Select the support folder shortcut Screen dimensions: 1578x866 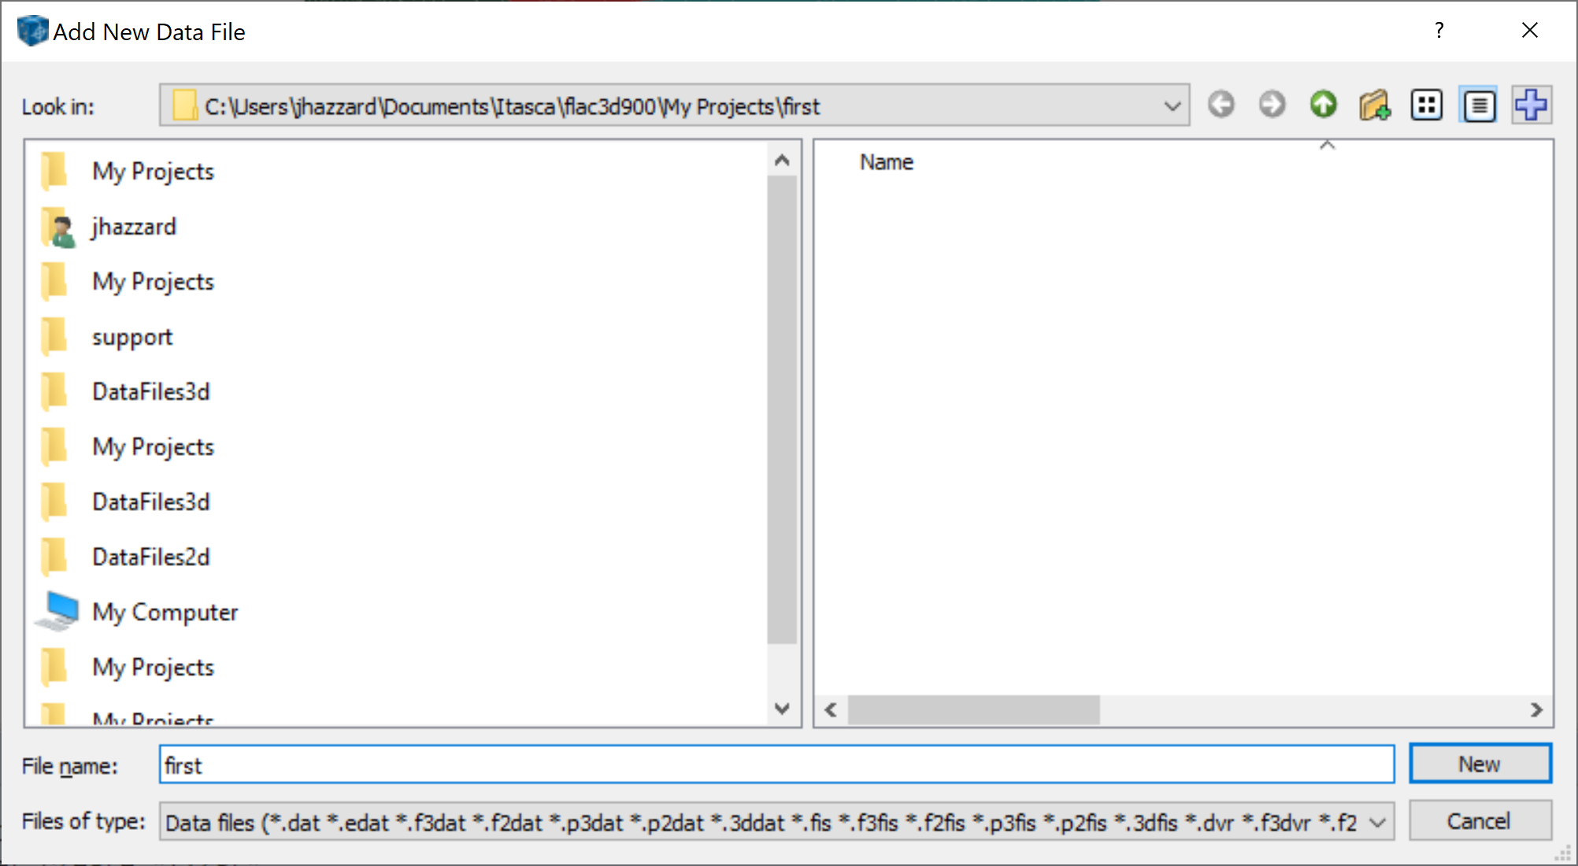131,337
